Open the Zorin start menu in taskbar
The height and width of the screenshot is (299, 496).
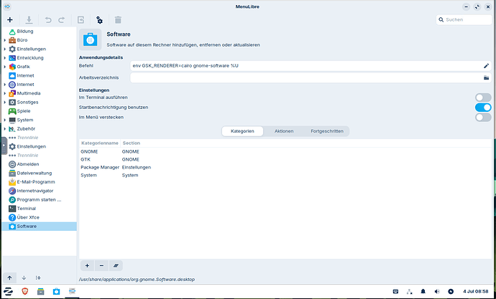pos(8,291)
